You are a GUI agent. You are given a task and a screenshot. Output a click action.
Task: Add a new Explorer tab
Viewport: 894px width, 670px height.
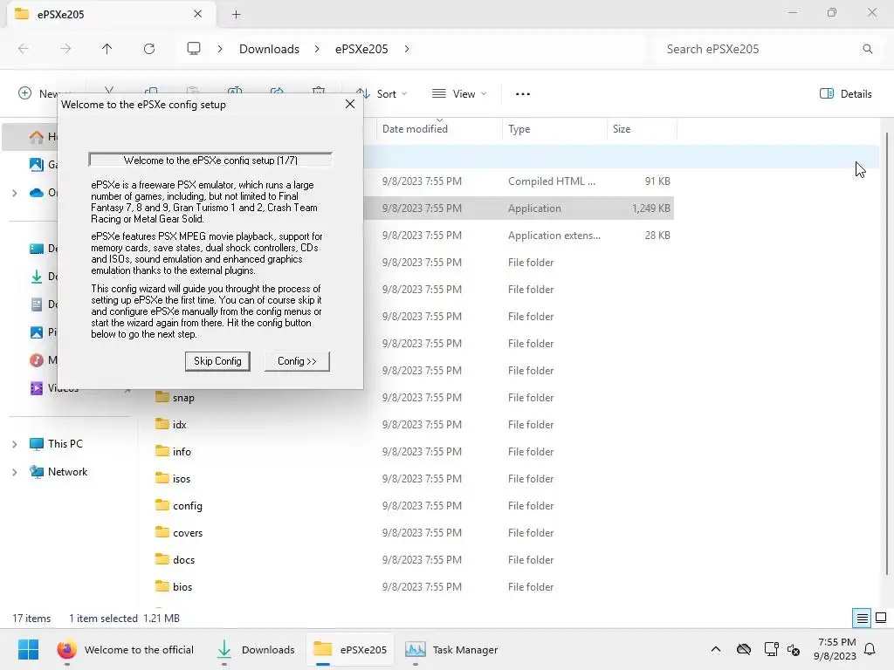pos(236,15)
